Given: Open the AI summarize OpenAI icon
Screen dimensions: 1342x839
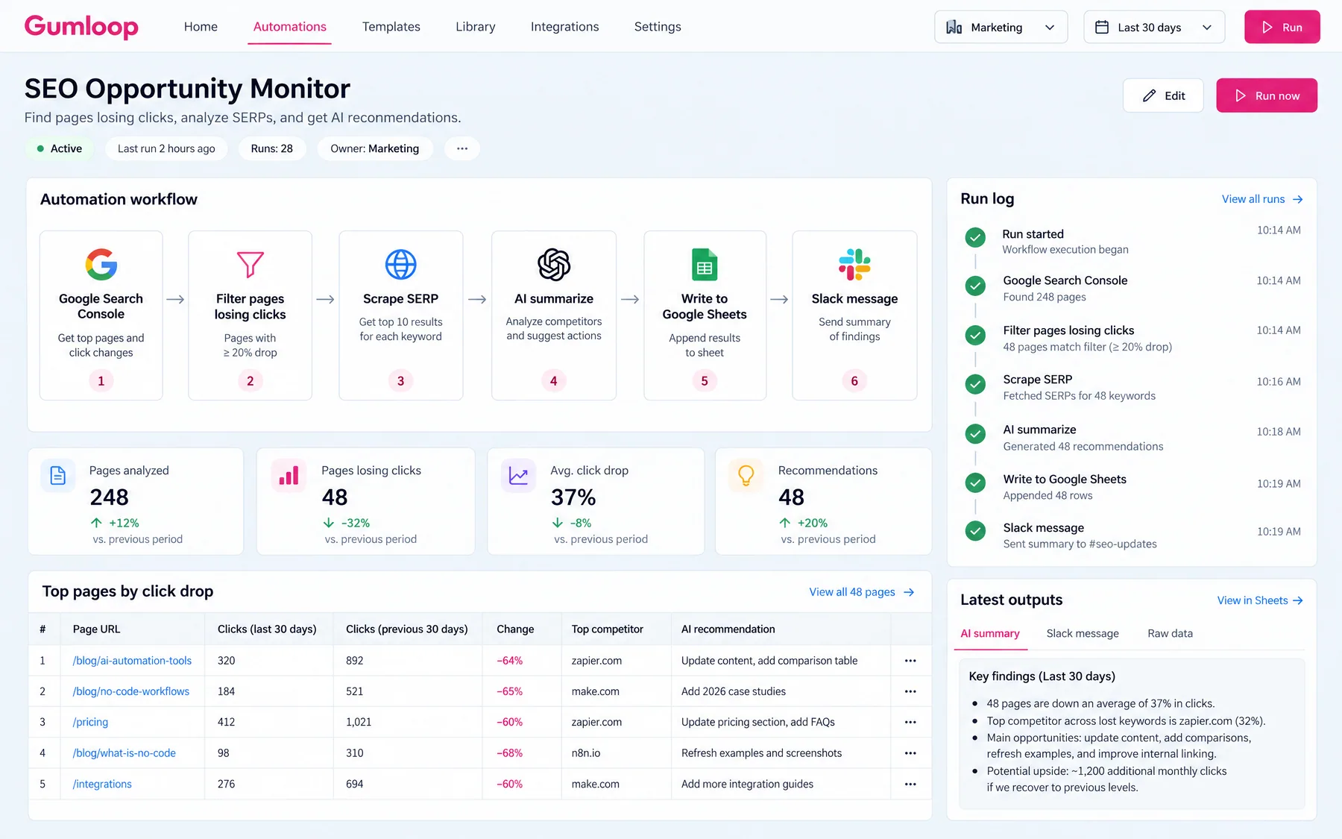Looking at the screenshot, I should (554, 265).
